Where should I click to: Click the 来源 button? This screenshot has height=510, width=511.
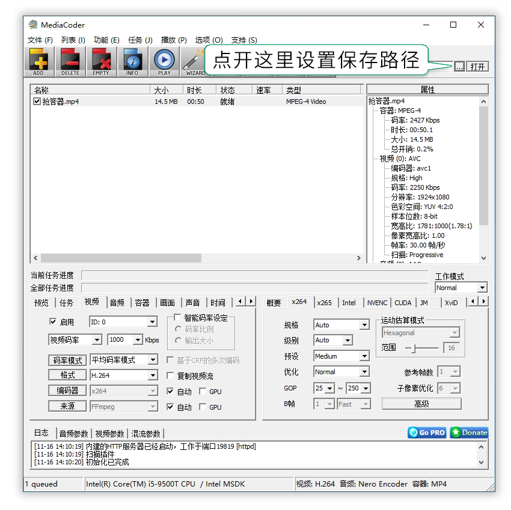click(67, 406)
